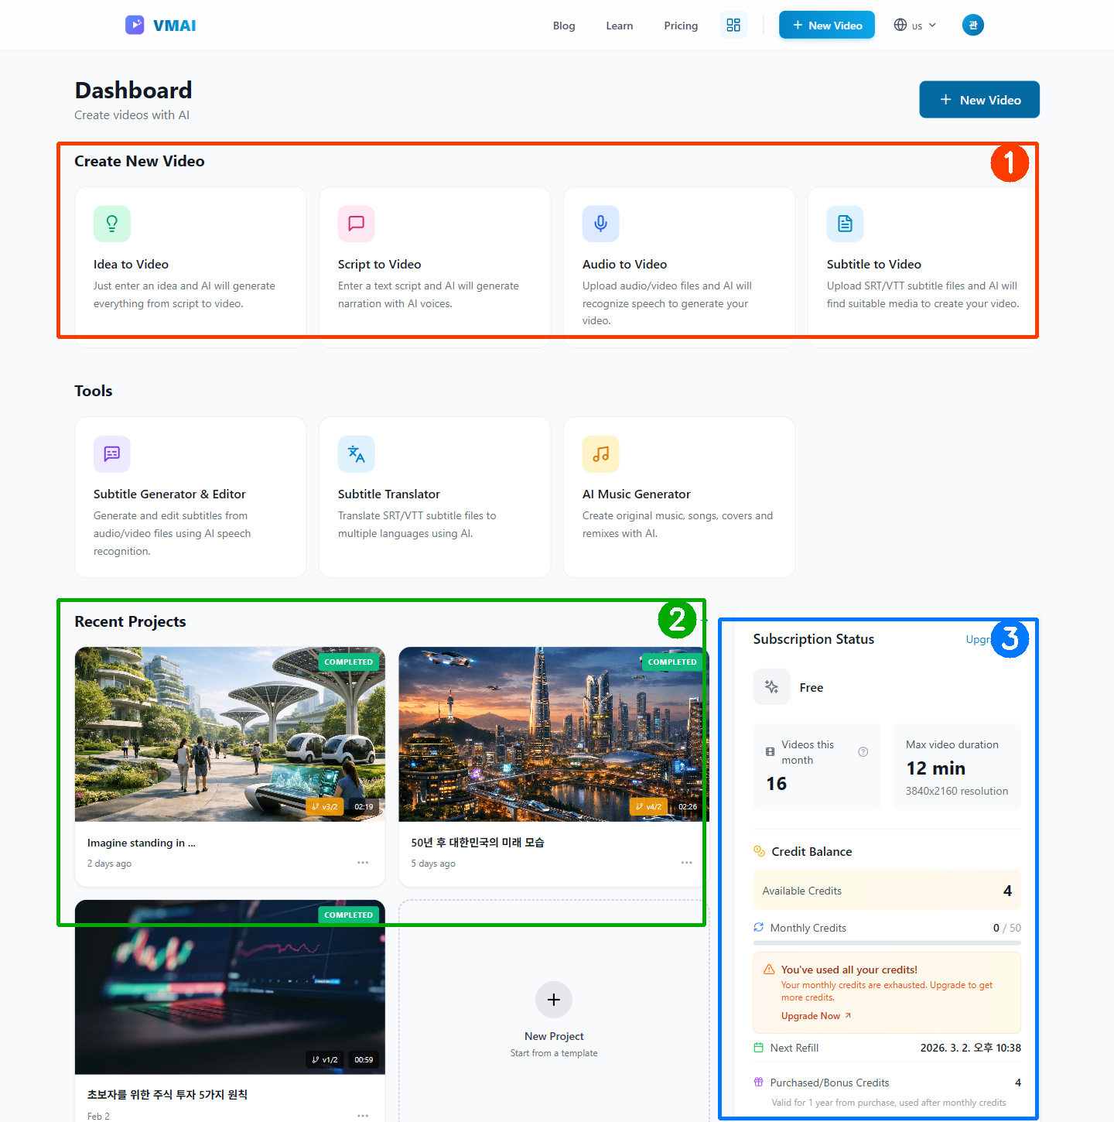Click the Script to Video chat icon
The width and height of the screenshot is (1114, 1122).
[357, 224]
